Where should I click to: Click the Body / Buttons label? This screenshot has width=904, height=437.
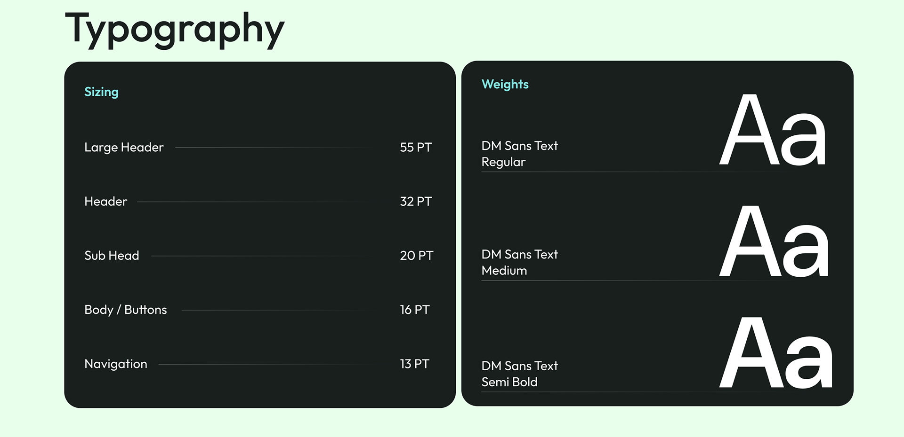(125, 310)
